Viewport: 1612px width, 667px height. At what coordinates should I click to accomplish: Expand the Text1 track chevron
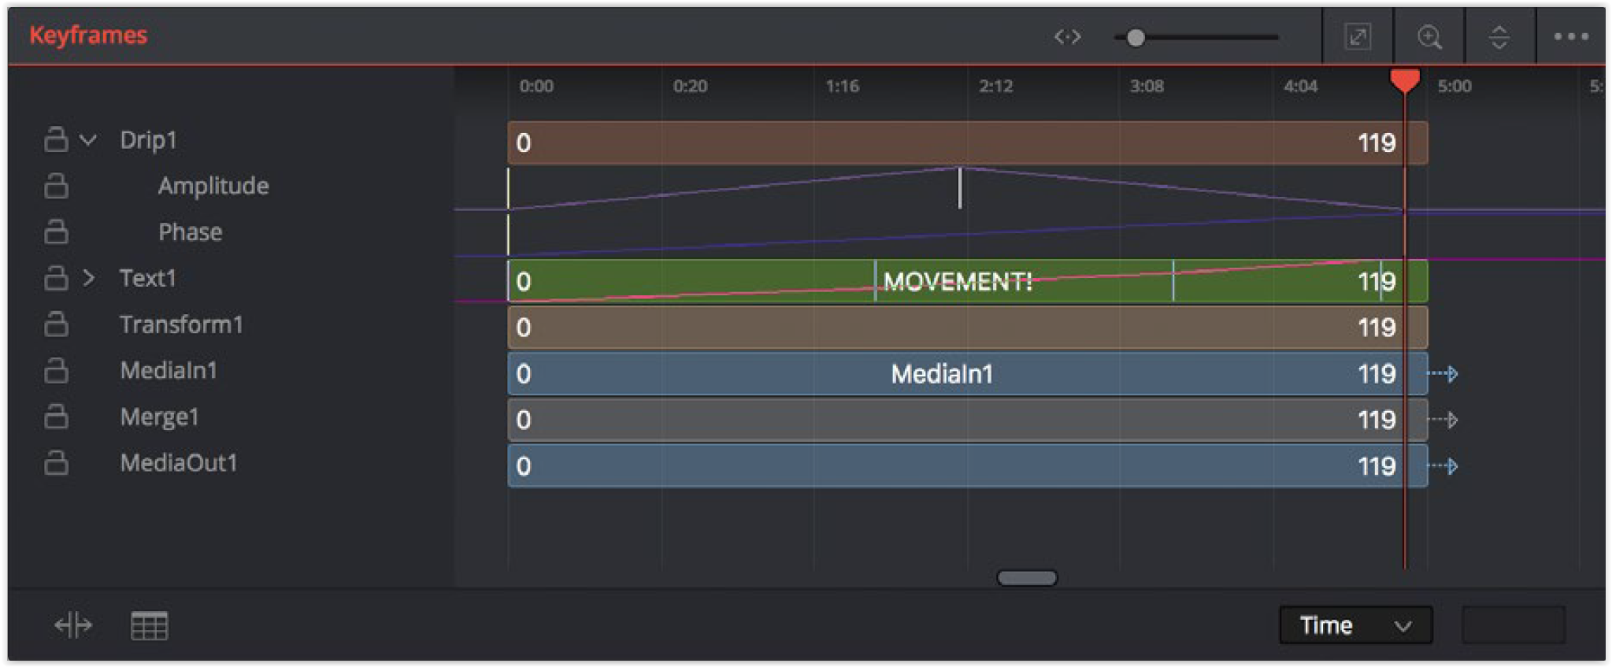tap(89, 278)
